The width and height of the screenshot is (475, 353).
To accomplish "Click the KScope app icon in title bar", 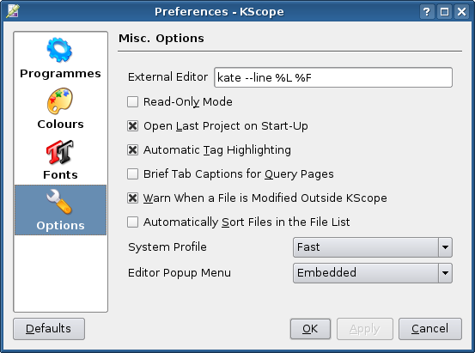I will coord(13,11).
